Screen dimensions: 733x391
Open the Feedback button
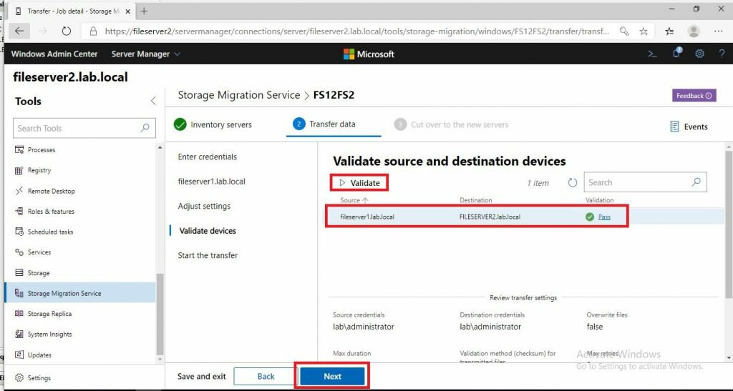[x=694, y=96]
